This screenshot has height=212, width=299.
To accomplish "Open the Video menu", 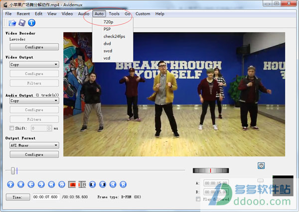I will [67, 14].
